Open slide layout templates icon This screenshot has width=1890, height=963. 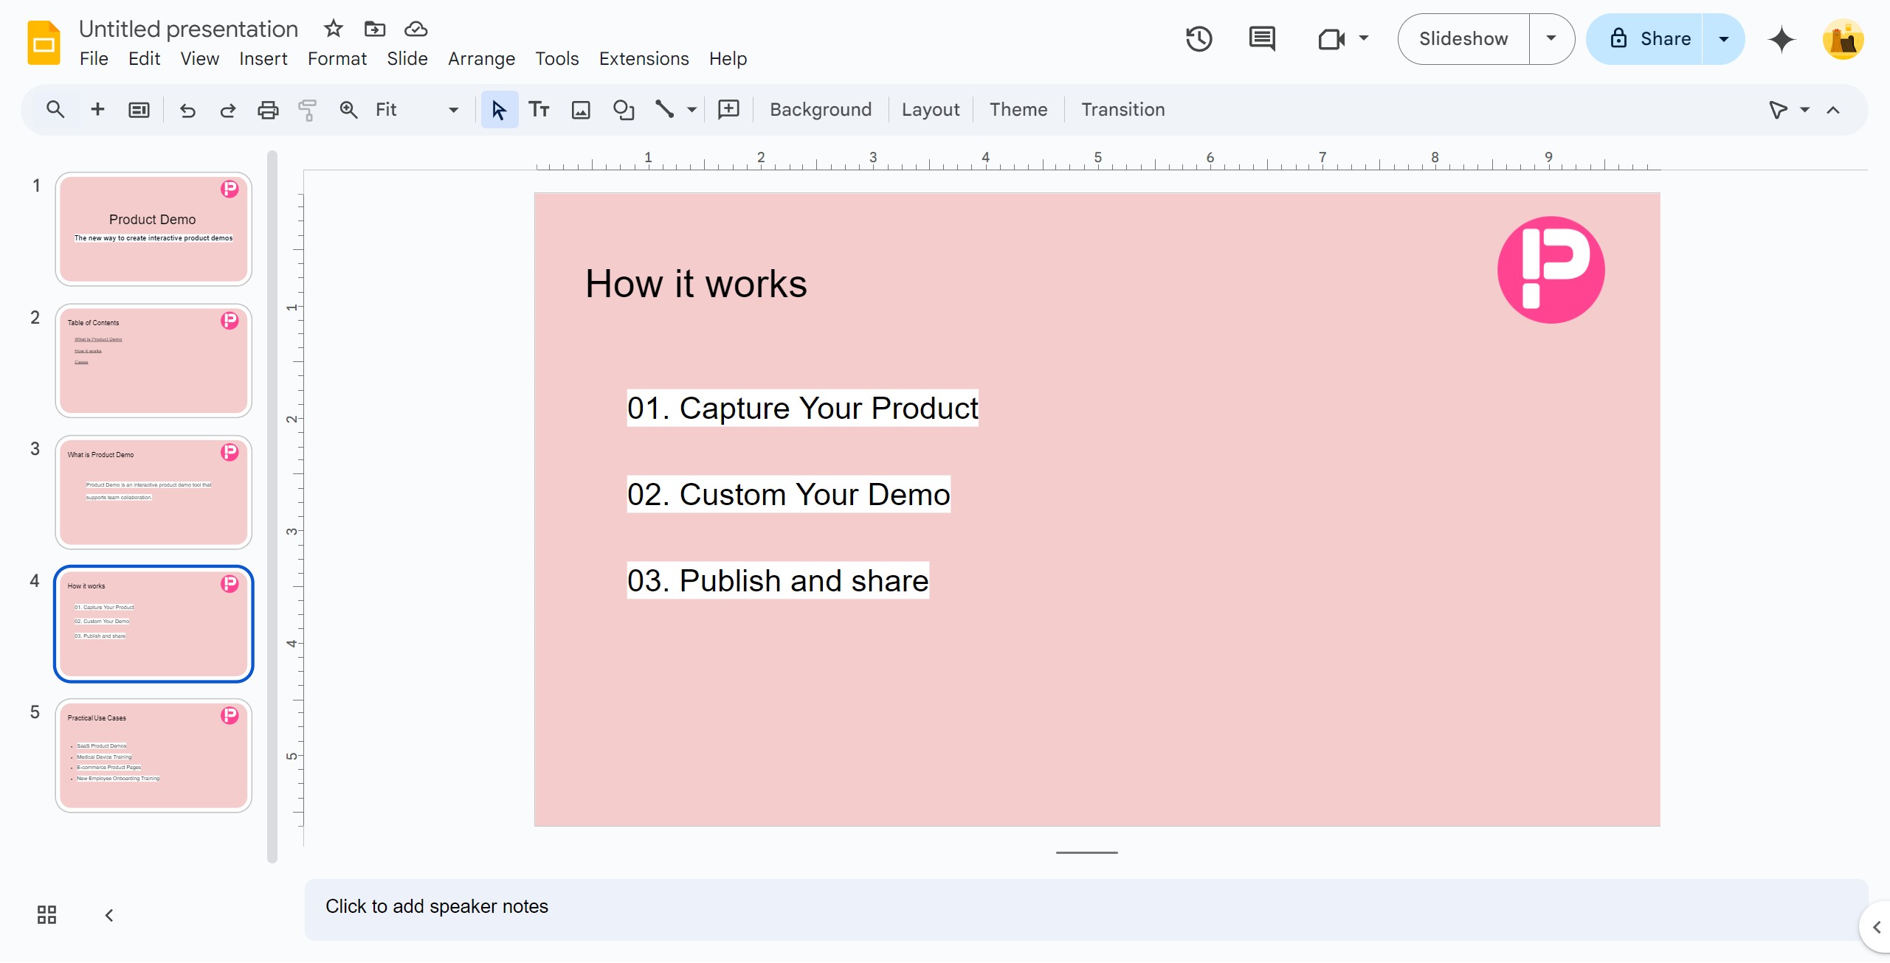pos(139,109)
